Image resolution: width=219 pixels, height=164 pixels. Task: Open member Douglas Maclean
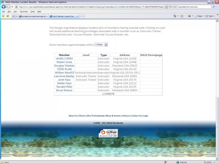point(64,66)
